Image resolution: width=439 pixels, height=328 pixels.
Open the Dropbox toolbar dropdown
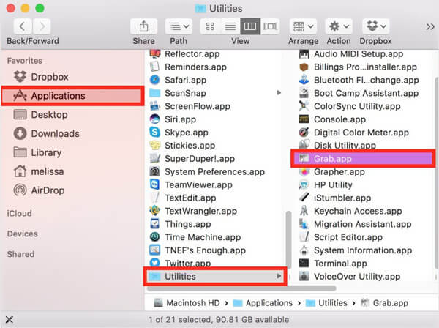tap(376, 26)
